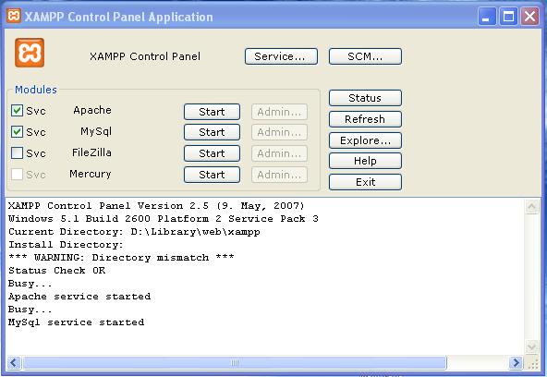The width and height of the screenshot is (547, 377).
Task: Open the Explore... folder button
Action: pyautogui.click(x=365, y=140)
